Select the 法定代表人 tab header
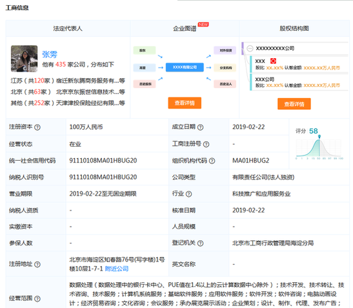Viewport: 353px width, 308px height. tap(68, 28)
